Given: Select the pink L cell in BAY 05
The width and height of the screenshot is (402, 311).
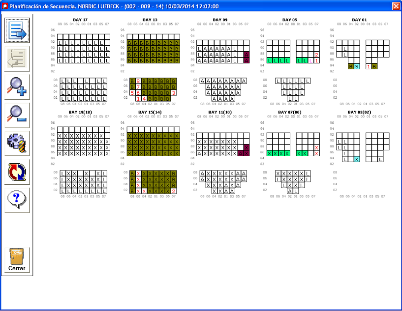Looking at the screenshot, I should [x=310, y=60].
